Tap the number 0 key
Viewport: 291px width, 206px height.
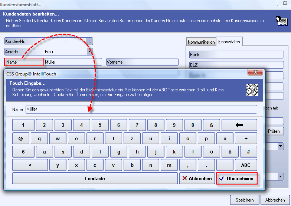point(193,125)
